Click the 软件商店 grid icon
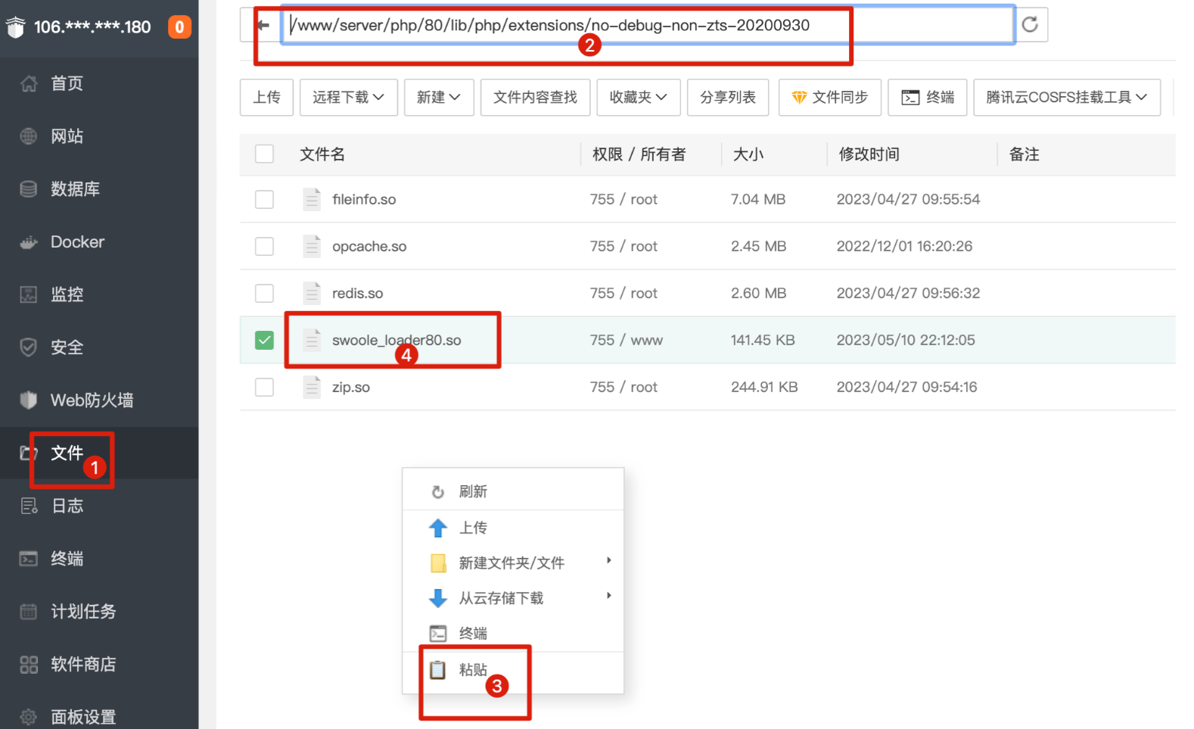The height and width of the screenshot is (729, 1194). pyautogui.click(x=29, y=665)
